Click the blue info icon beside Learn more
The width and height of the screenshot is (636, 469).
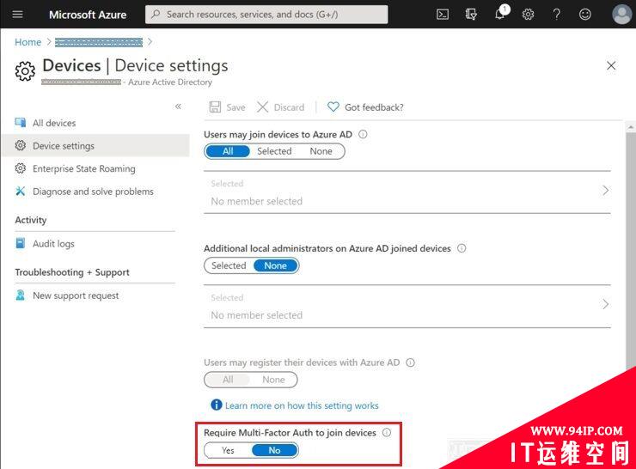tap(217, 405)
